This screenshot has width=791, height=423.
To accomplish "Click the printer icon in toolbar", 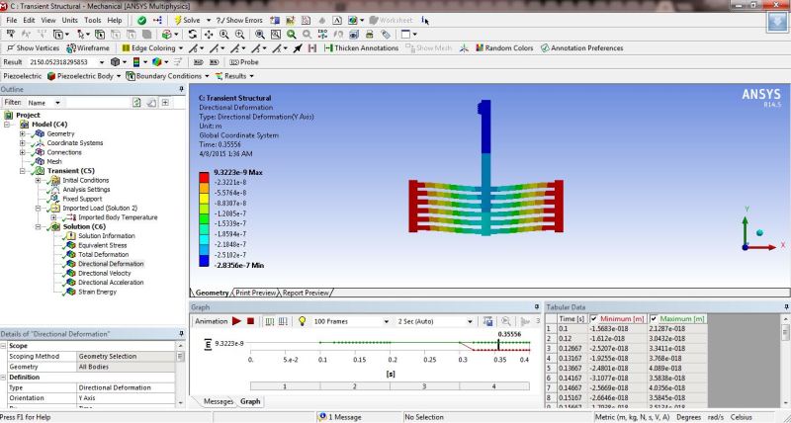I will (x=369, y=35).
